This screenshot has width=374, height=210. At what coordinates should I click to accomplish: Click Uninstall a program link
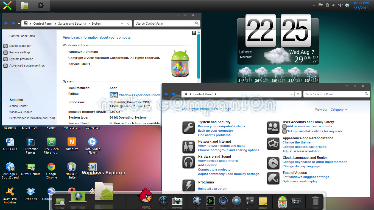(213, 189)
